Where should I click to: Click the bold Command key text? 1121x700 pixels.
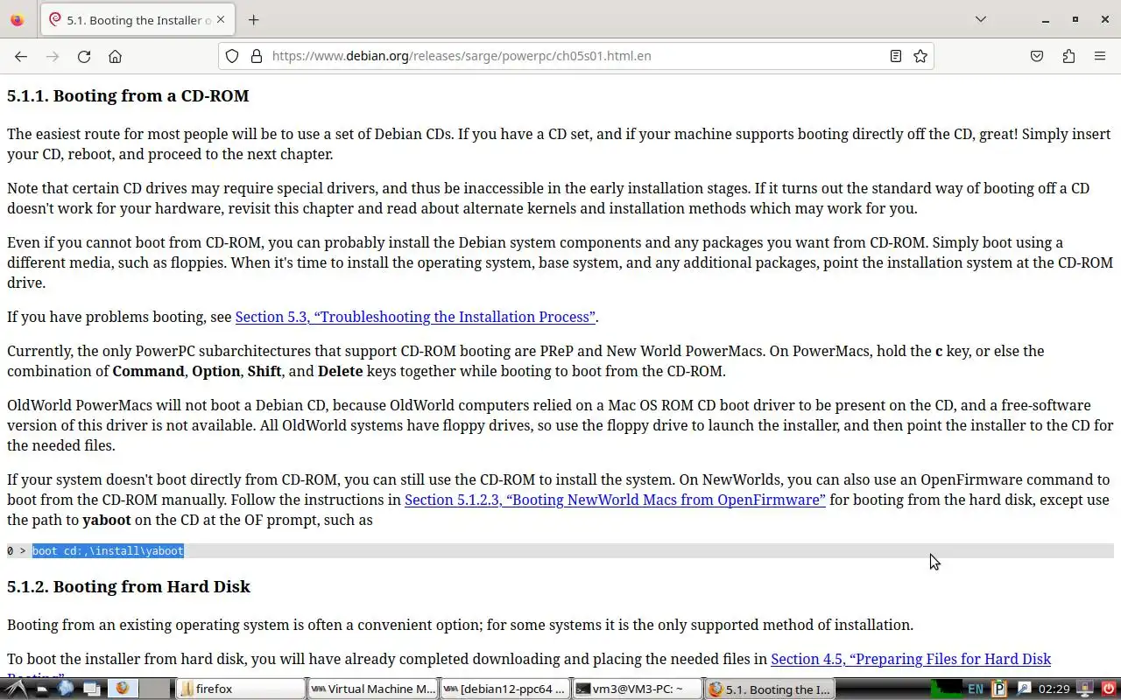pyautogui.click(x=148, y=371)
